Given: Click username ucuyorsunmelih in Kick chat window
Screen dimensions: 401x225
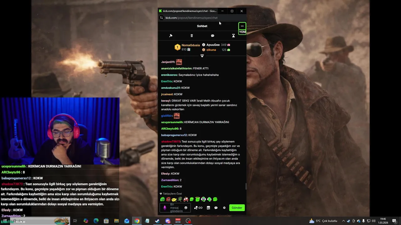Looking at the screenshot, I should [x=172, y=122].
